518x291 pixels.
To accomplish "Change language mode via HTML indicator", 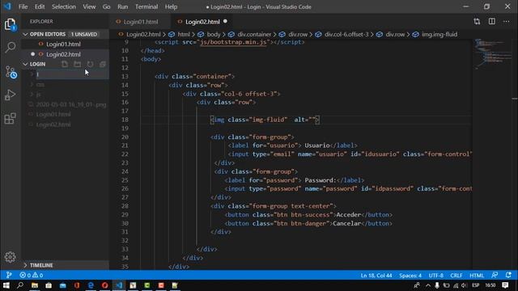I will [477, 275].
